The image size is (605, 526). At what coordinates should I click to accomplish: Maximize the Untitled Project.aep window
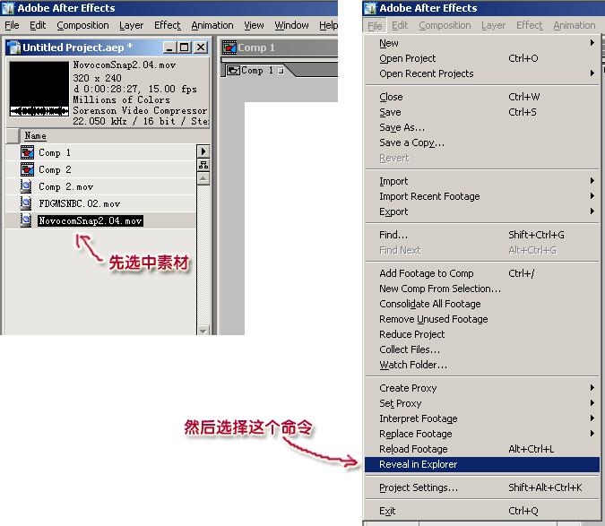185,47
